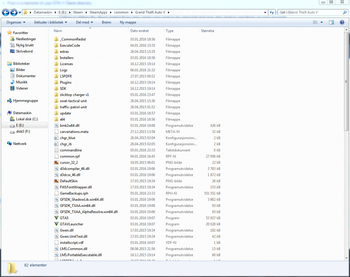Viewport: 350px width, 277px height.
Task: Sort by the Navn column header
Action: pyautogui.click(x=58, y=31)
